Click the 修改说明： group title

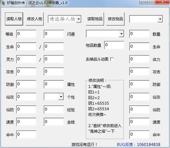point(98,80)
